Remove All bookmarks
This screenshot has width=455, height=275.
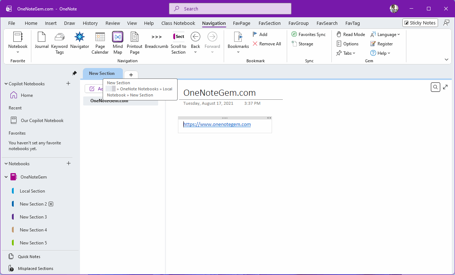(267, 44)
